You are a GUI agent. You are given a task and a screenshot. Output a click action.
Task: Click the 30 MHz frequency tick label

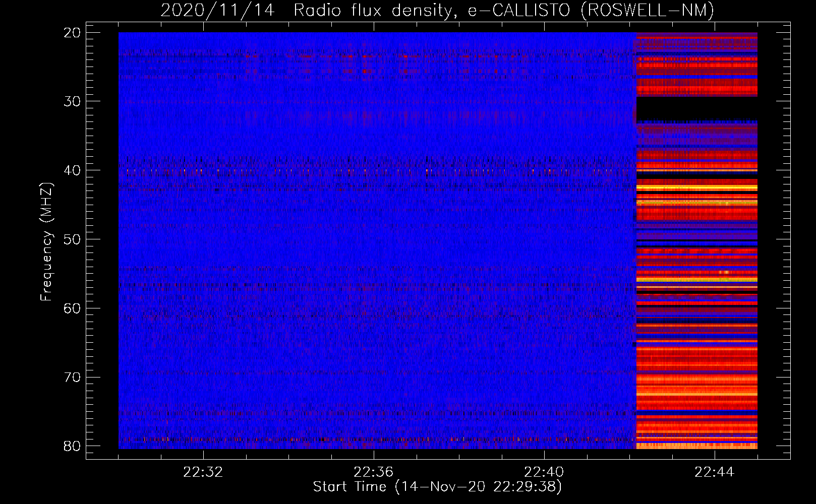pyautogui.click(x=72, y=101)
